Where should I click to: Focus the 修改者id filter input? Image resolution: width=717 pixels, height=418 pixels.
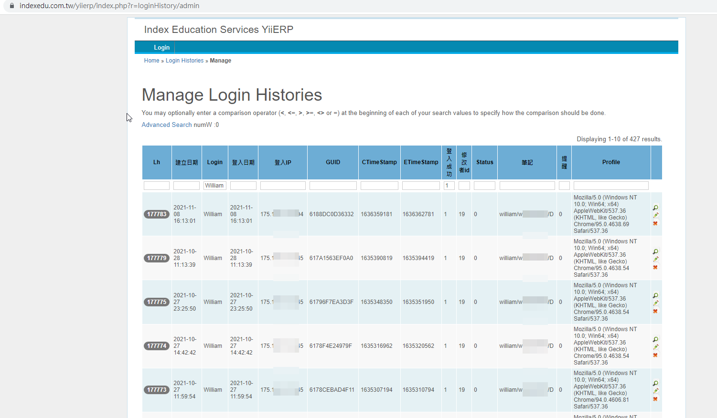point(464,186)
